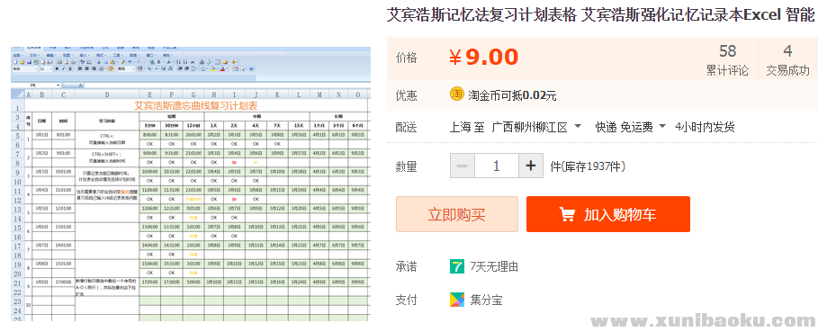Click the 库存1937件 stock text
This screenshot has height=332, width=818.
coord(588,166)
